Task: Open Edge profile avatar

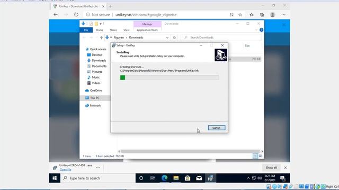Action: coord(273,15)
